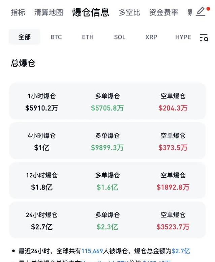Choose the XRP filter
The width and height of the screenshot is (215, 262).
[151, 37]
